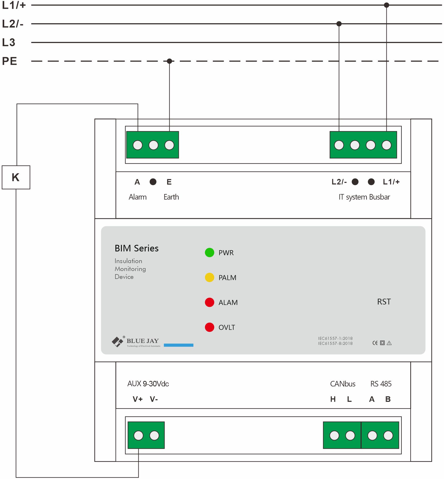Select the K relay box
Image resolution: width=444 pixels, height=479 pixels.
16,177
